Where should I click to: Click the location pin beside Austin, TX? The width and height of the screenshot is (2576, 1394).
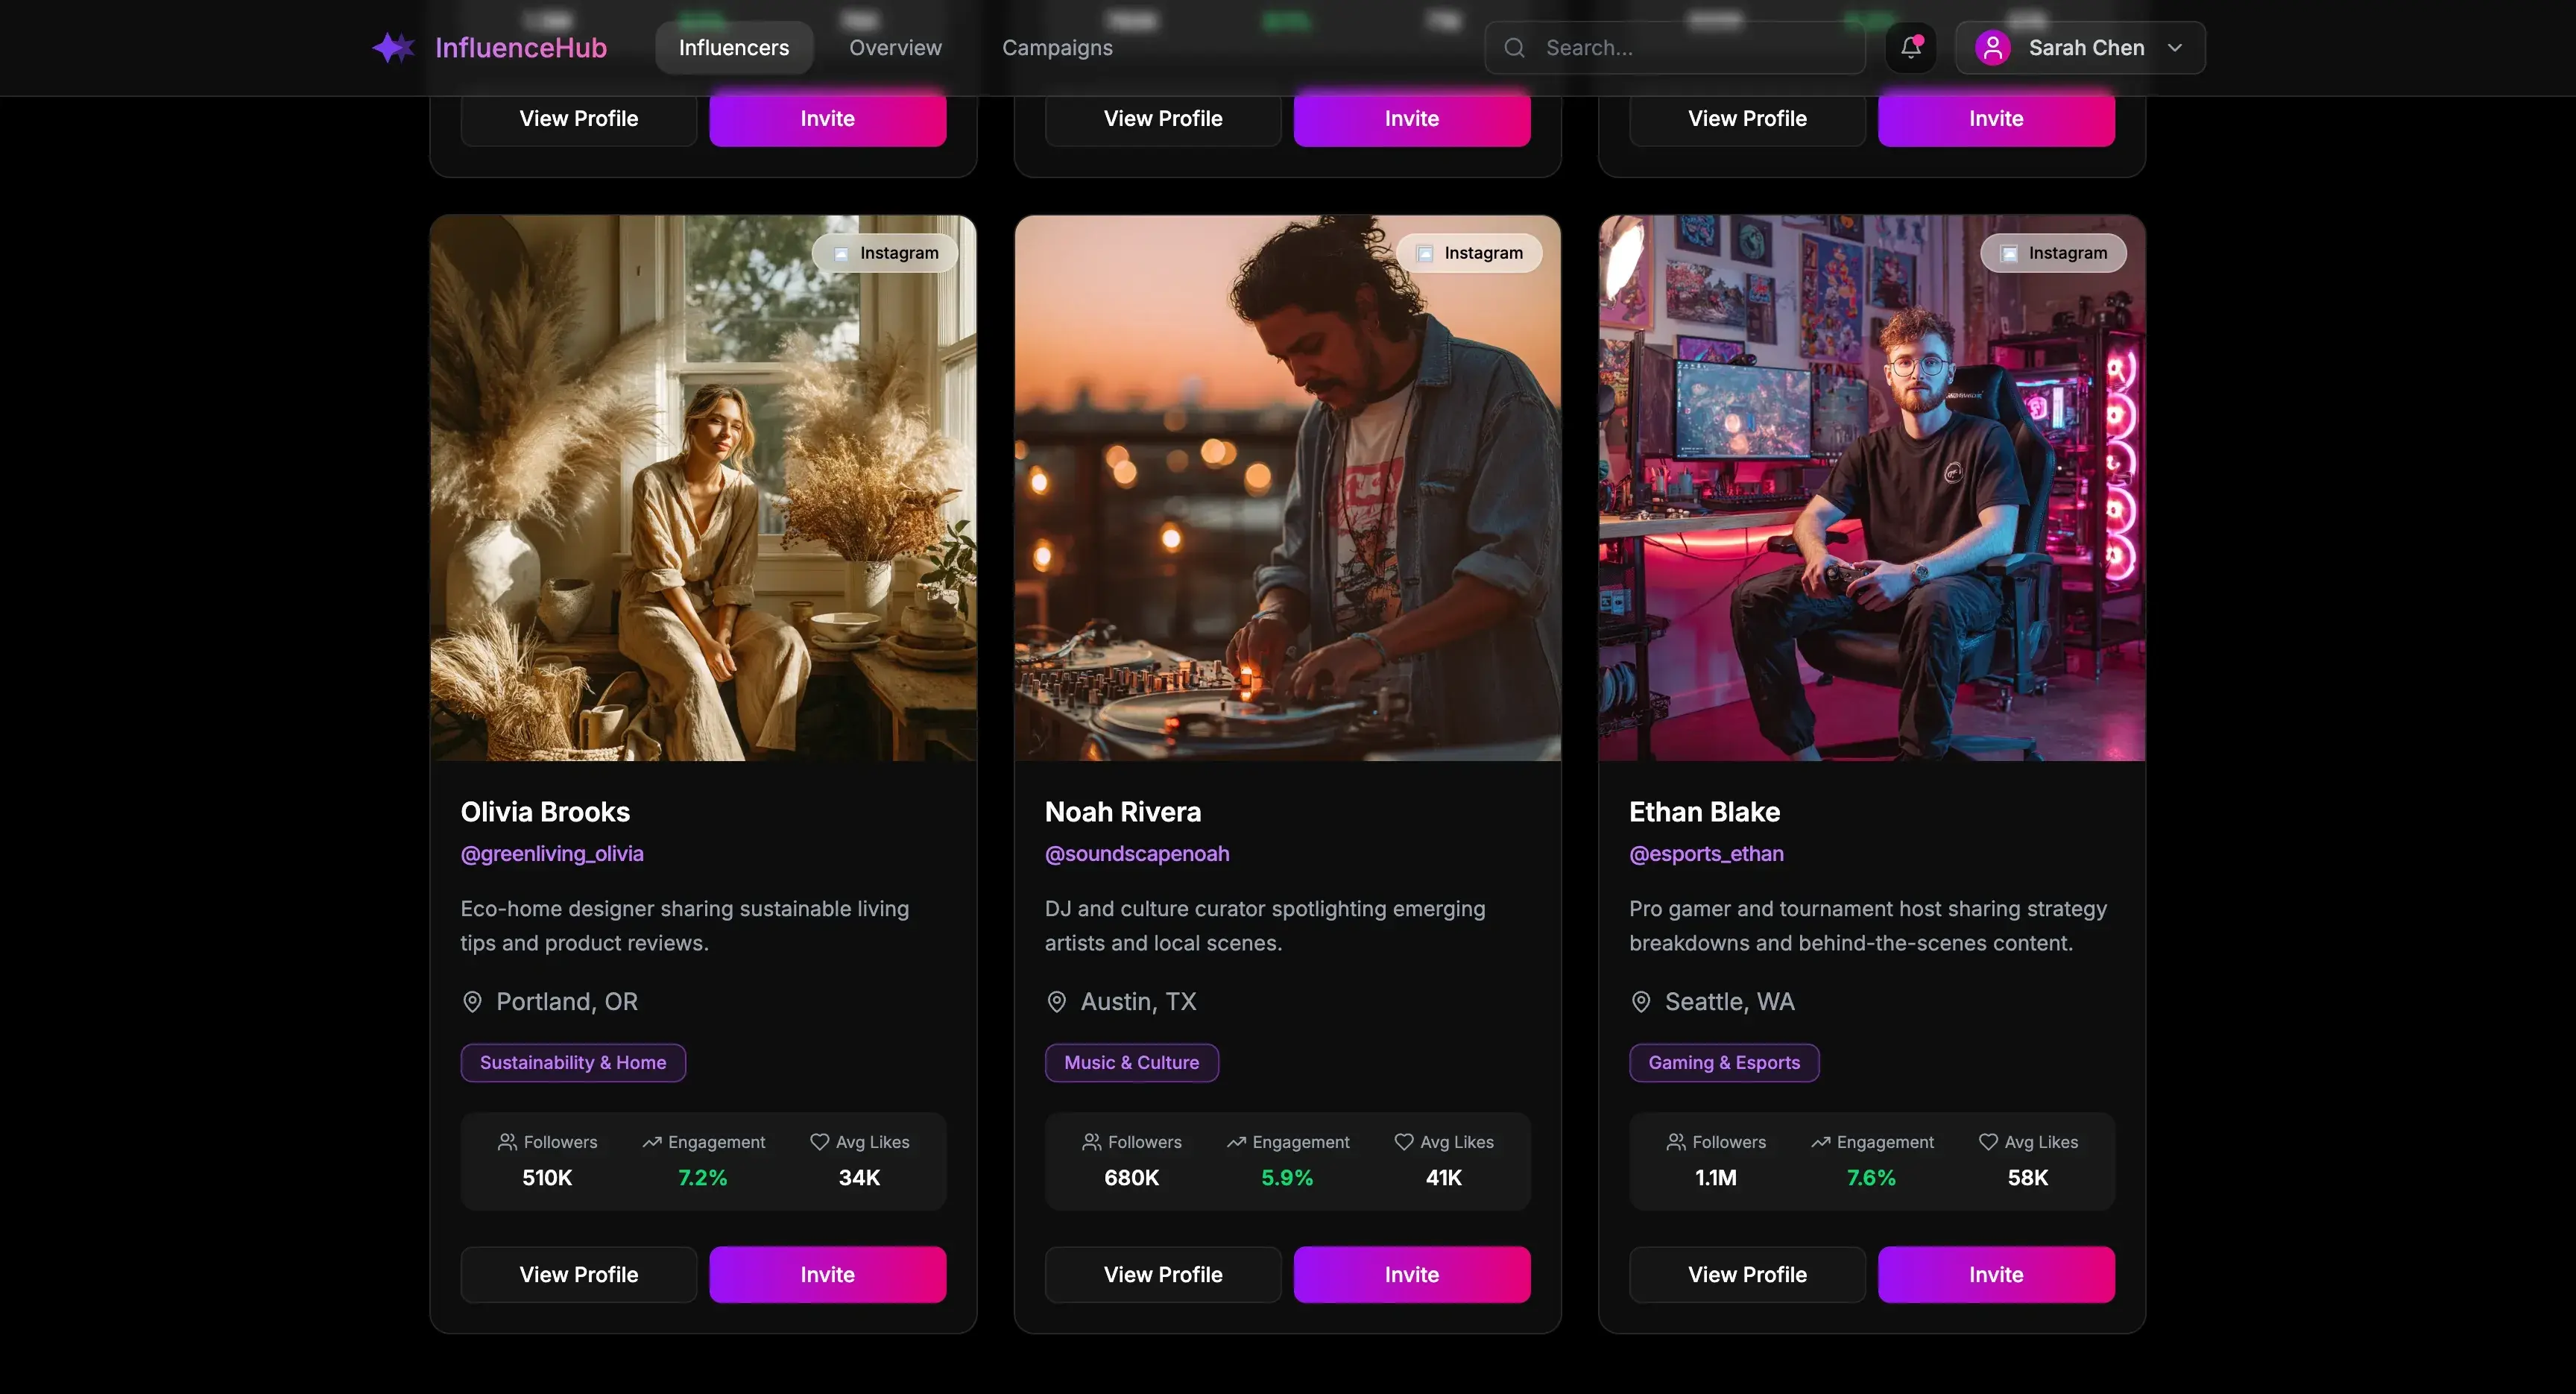tap(1056, 1002)
